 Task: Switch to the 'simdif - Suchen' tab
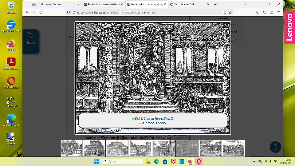click(60, 4)
